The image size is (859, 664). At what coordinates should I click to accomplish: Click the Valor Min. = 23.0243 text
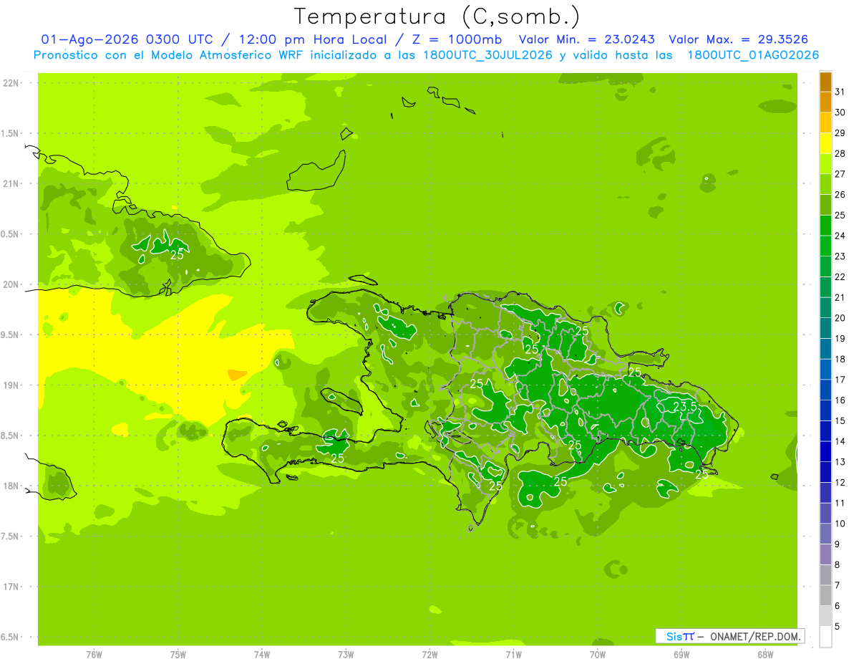587,39
